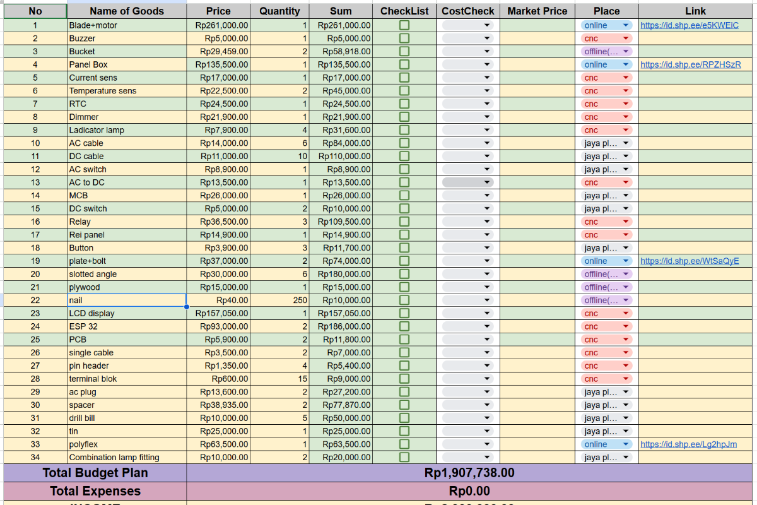The height and width of the screenshot is (505, 757).
Task: Tick the Combination lamp fitting checkbox
Action: (x=404, y=458)
